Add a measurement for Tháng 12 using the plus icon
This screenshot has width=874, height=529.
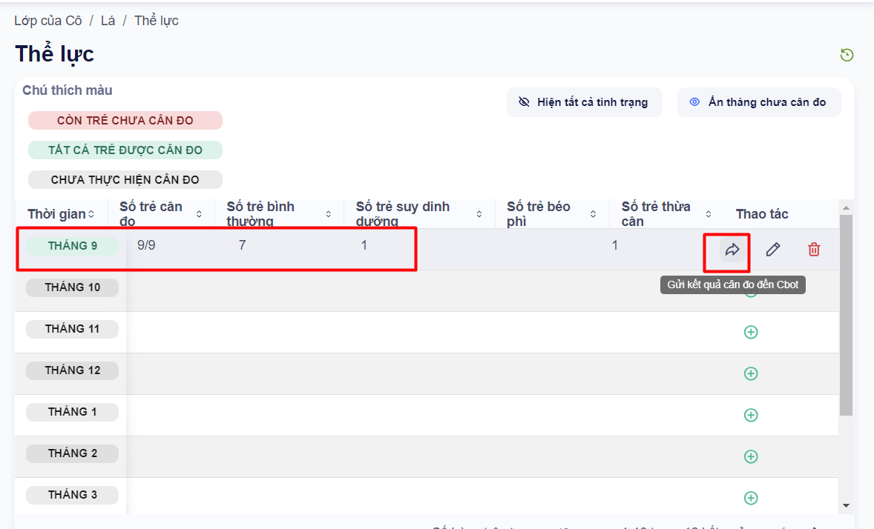click(751, 374)
